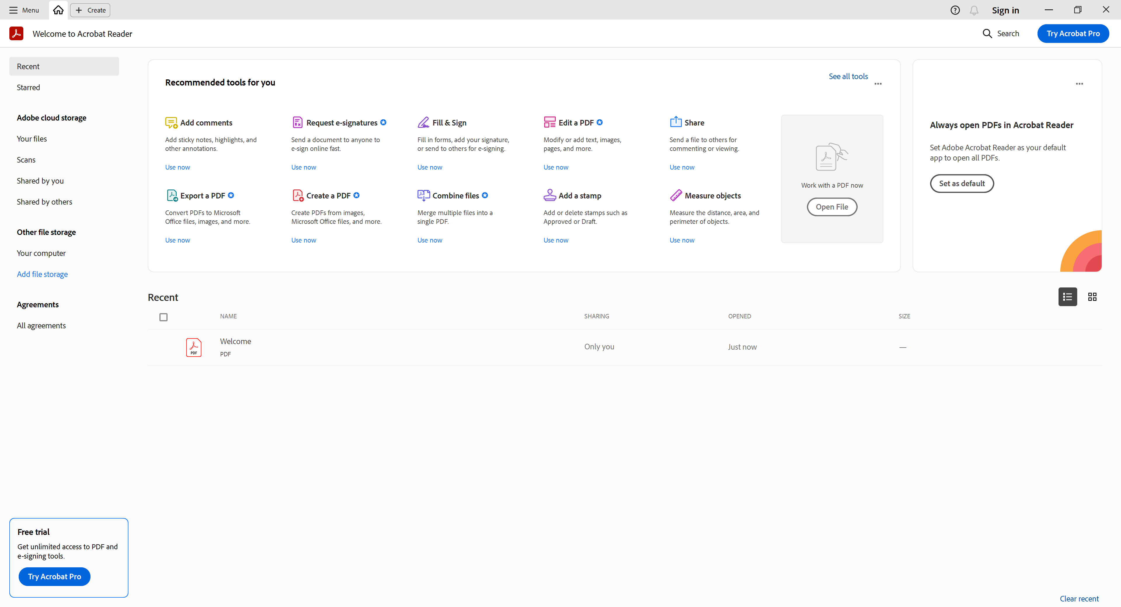Click the Add comments tool icon
The image size is (1121, 607).
pyautogui.click(x=171, y=122)
